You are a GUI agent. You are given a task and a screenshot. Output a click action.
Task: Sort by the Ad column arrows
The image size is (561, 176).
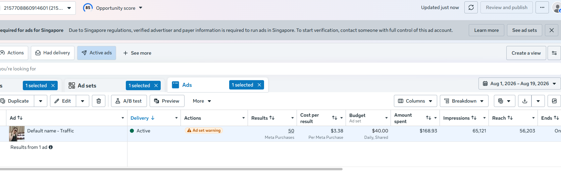(20, 118)
